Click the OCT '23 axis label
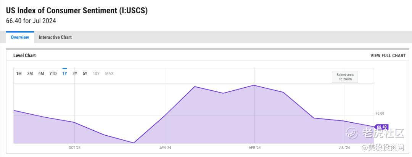This screenshot has width=412, height=157. pos(75,148)
